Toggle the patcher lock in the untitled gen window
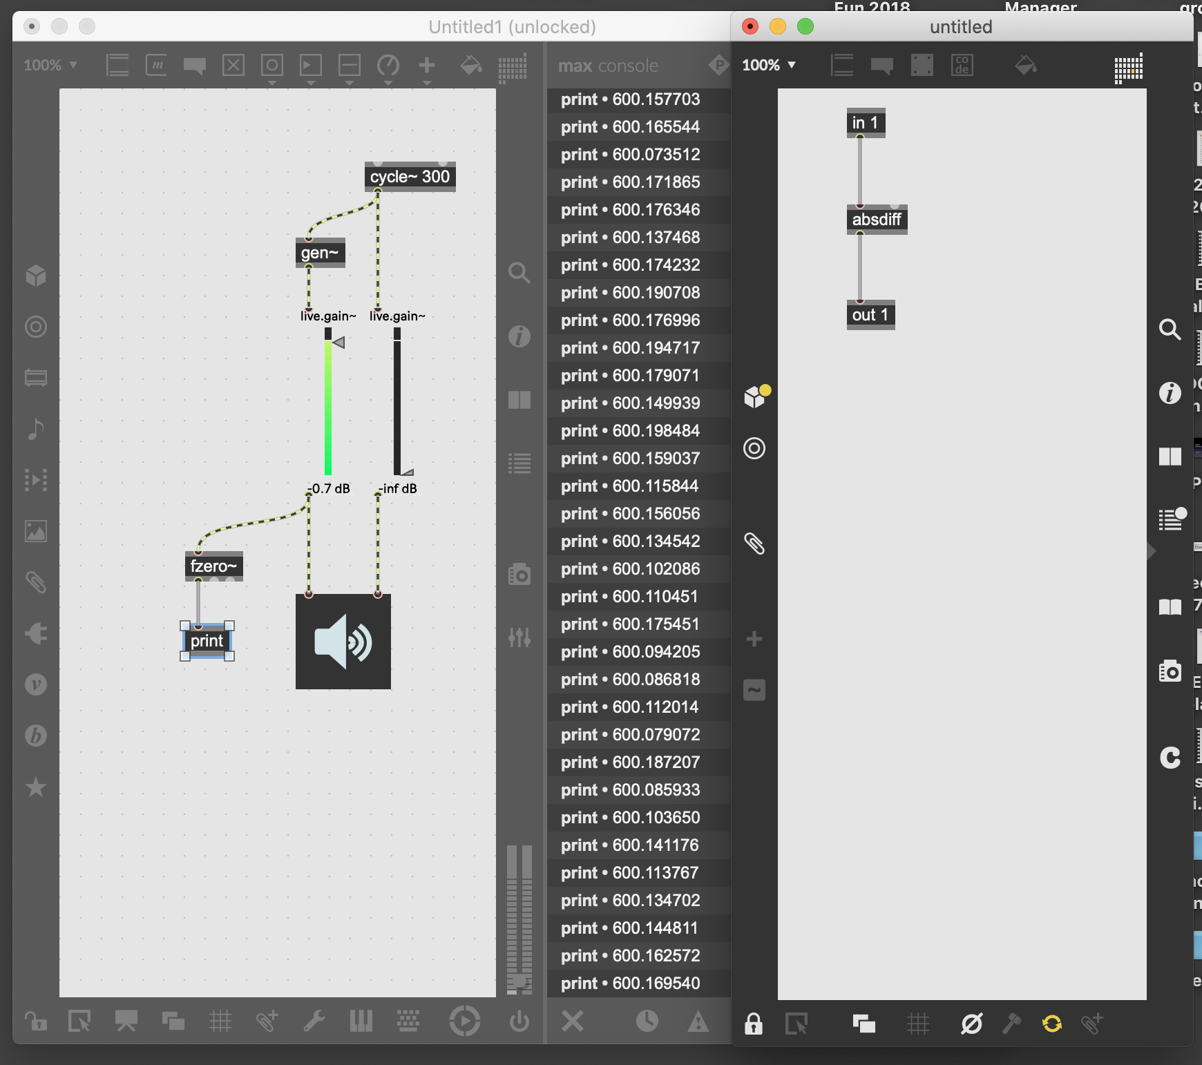 coord(754,1023)
